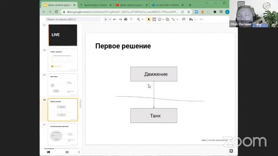
Task: Undo the last action
Action: pyautogui.click(x=115, y=19)
